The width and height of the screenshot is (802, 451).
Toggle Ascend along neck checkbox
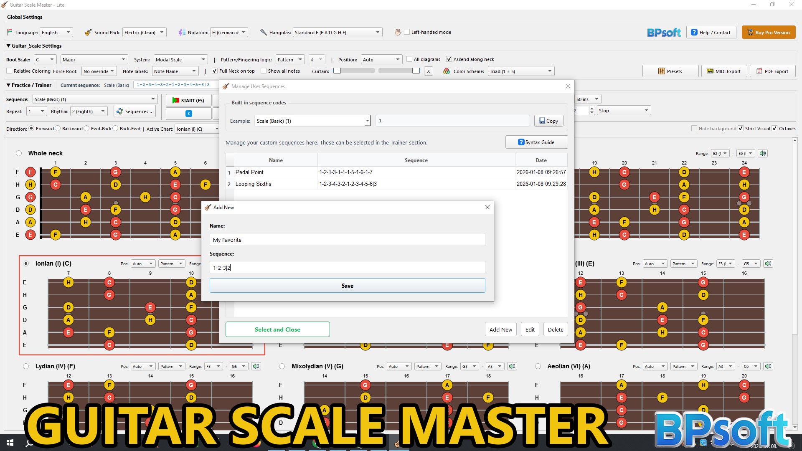click(449, 59)
